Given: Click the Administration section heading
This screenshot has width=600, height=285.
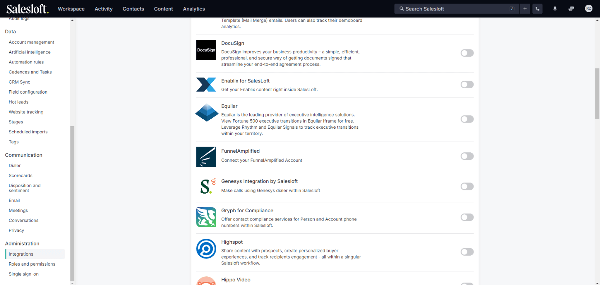Looking at the screenshot, I should tap(22, 243).
